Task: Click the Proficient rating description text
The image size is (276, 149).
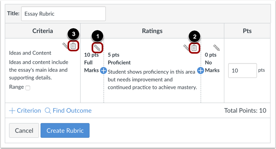Action: (152, 80)
